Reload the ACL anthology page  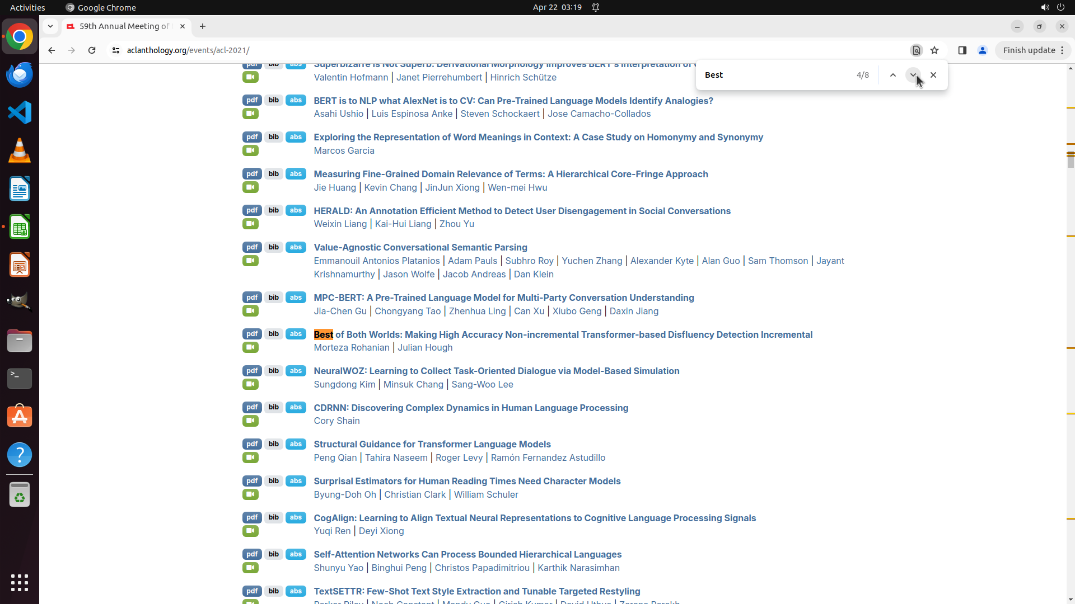pyautogui.click(x=92, y=50)
